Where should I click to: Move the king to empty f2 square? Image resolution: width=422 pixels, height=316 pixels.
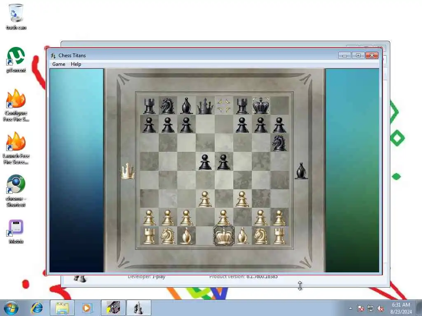(242, 217)
